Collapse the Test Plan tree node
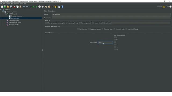172x96 pixels. click(x=1, y=10)
